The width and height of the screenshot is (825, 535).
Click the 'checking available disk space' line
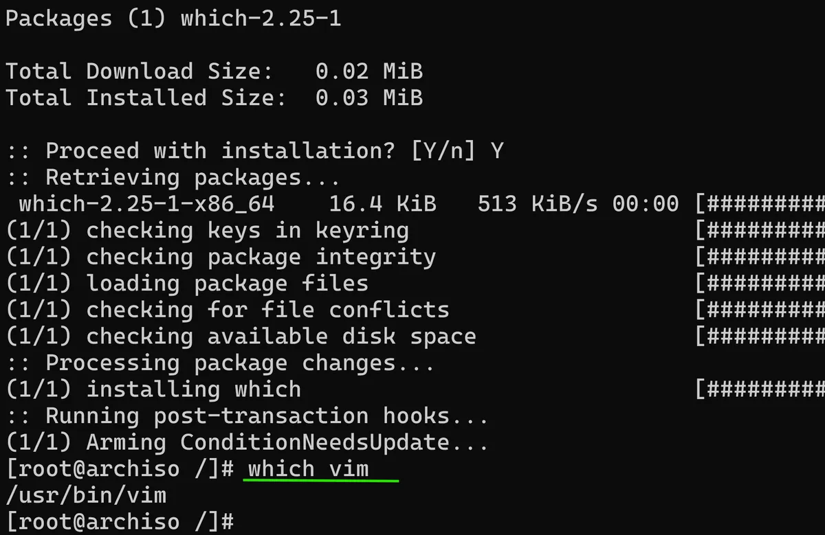[241, 337]
